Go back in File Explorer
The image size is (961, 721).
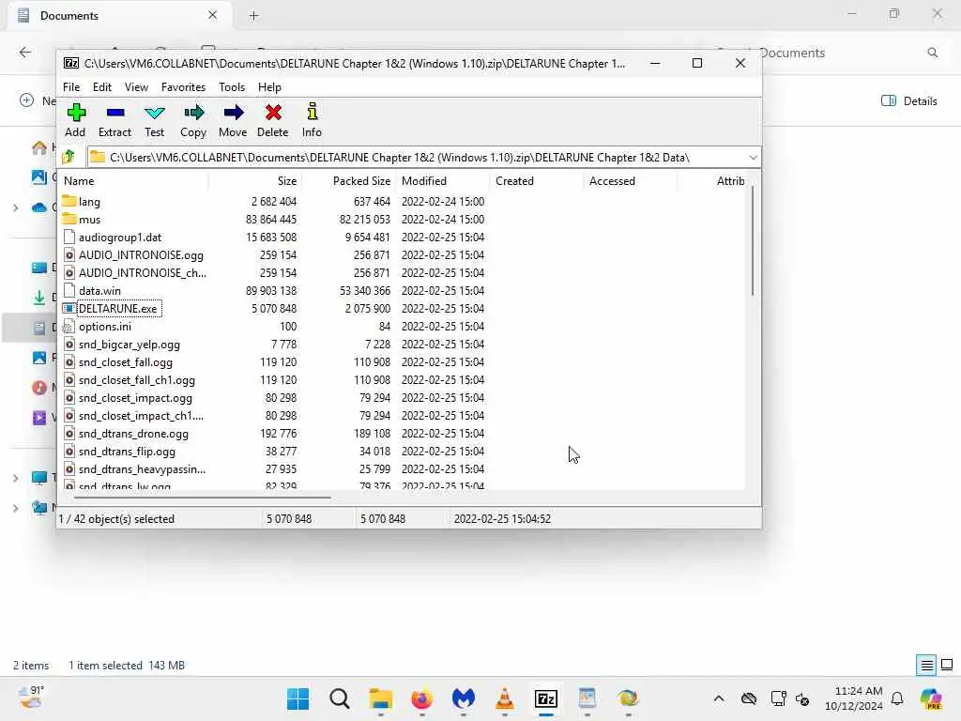[x=25, y=53]
